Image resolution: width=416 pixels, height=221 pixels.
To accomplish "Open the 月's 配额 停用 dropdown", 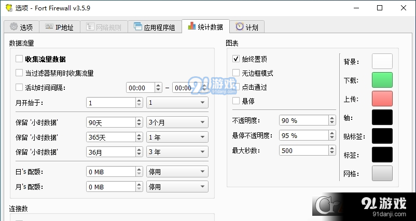I will coord(177,187).
